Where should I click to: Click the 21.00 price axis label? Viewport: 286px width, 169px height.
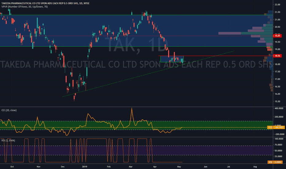point(277,20)
